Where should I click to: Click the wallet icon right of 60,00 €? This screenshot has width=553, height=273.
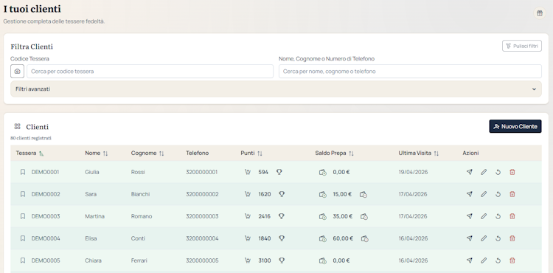point(365,239)
